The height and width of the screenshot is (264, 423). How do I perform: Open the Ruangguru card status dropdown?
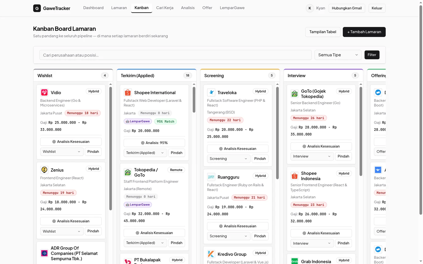229,236
